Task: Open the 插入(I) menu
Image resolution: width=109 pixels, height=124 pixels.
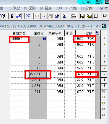Action: (71, 8)
